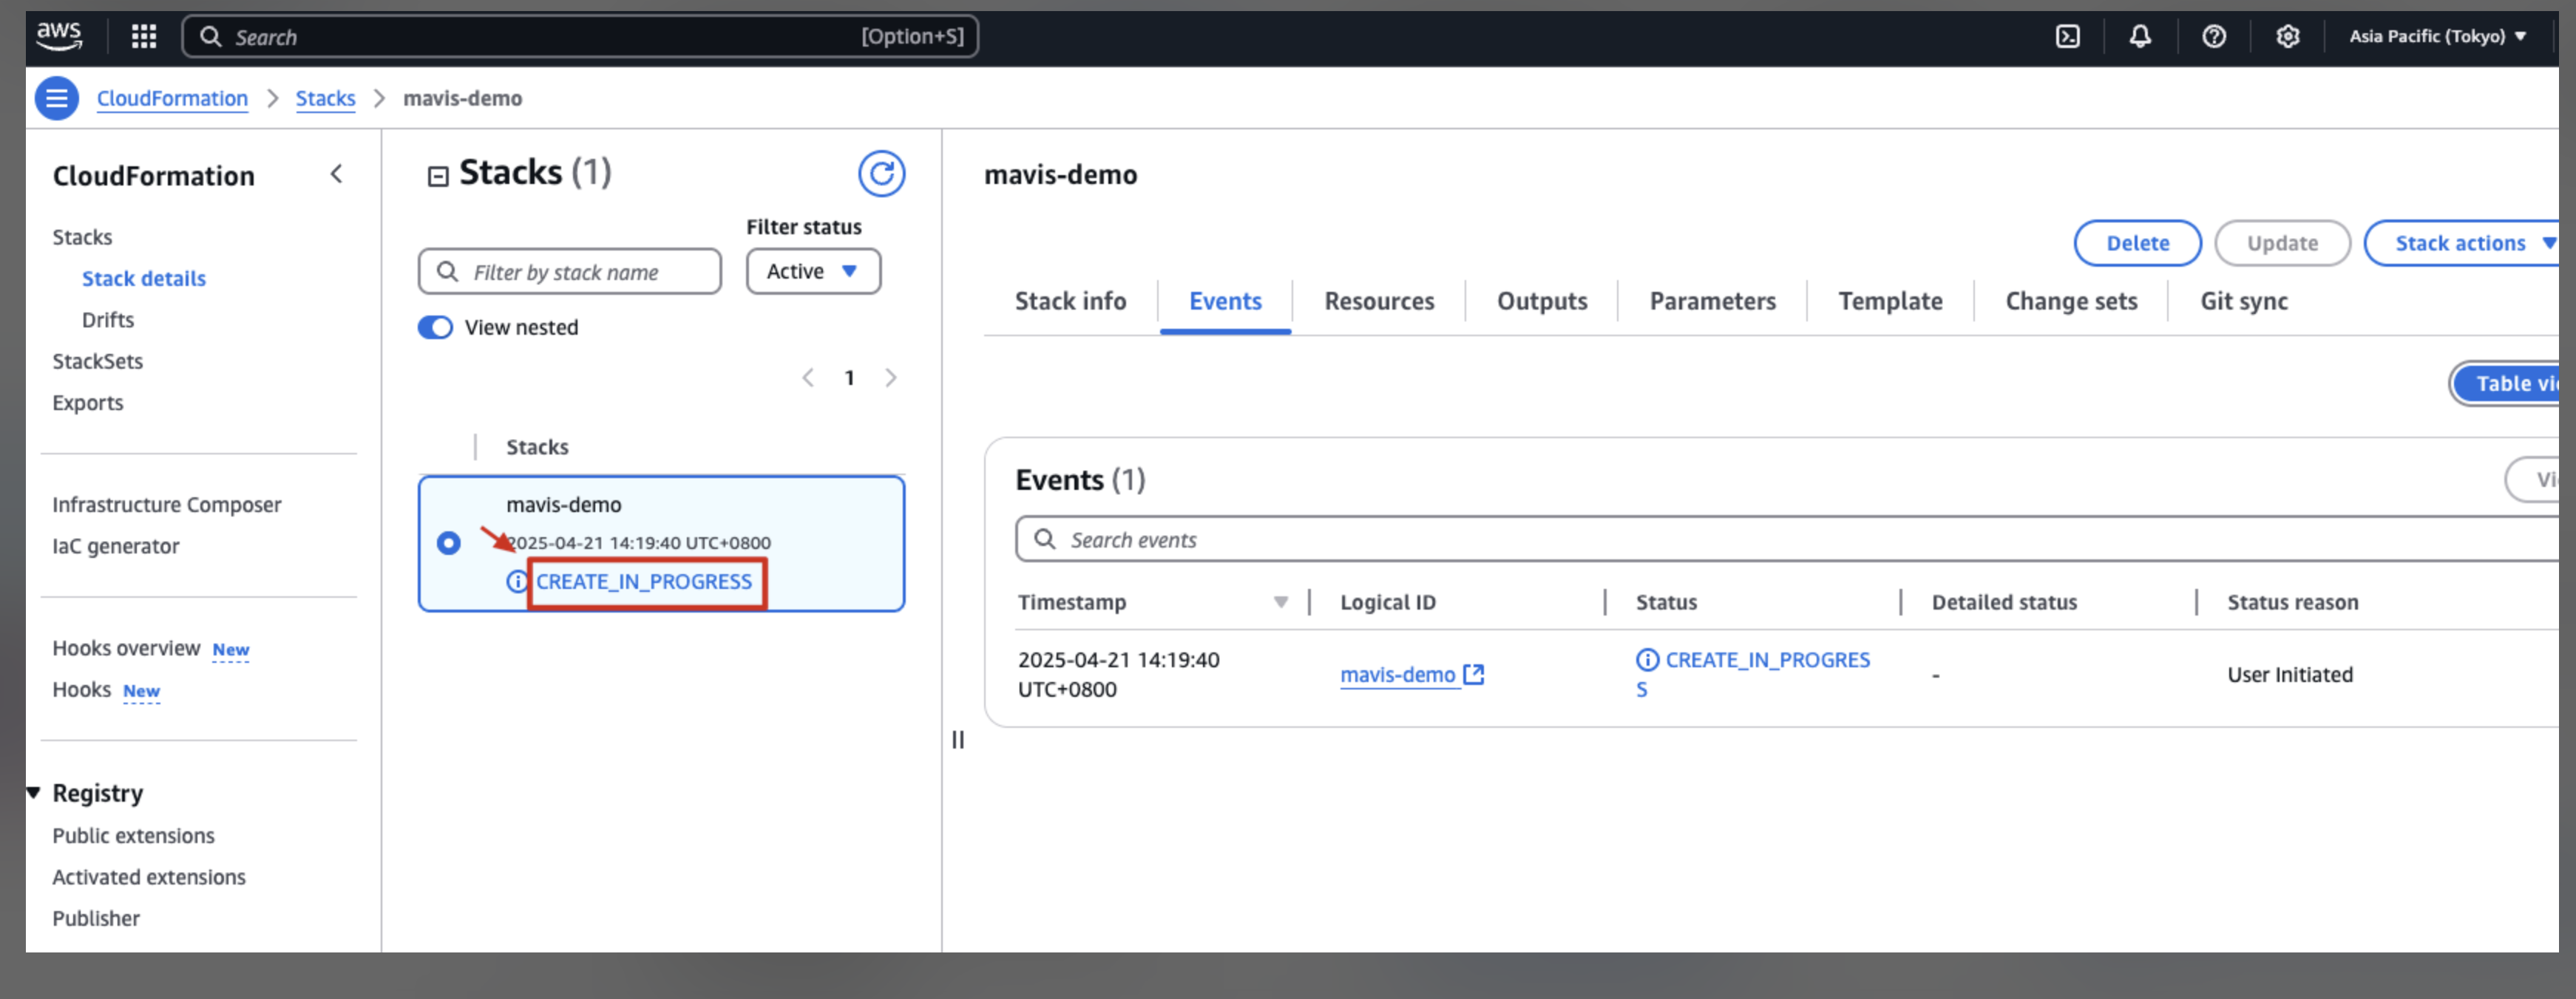2576x999 pixels.
Task: Select the mavis-demo stack radio button
Action: click(x=448, y=542)
